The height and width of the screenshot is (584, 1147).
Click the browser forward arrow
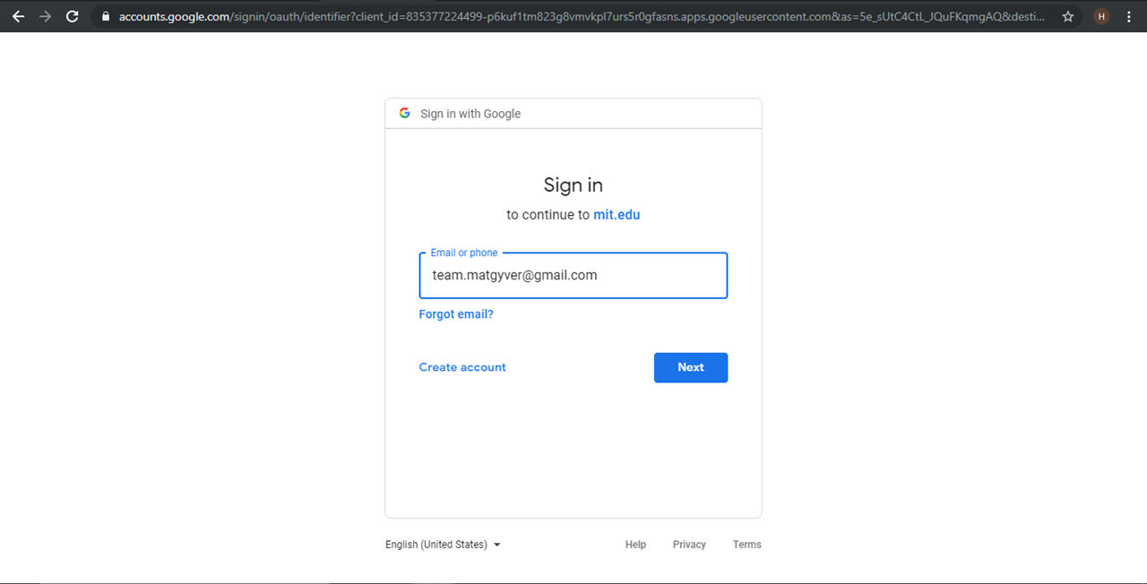45,16
